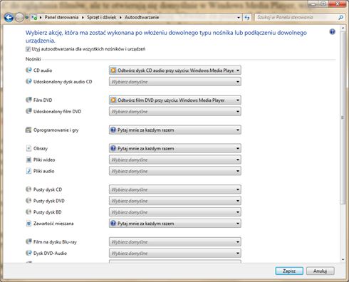Image resolution: width=349 pixels, height=282 pixels.
Task: Open help via the blue question mark icon
Action: (333, 32)
